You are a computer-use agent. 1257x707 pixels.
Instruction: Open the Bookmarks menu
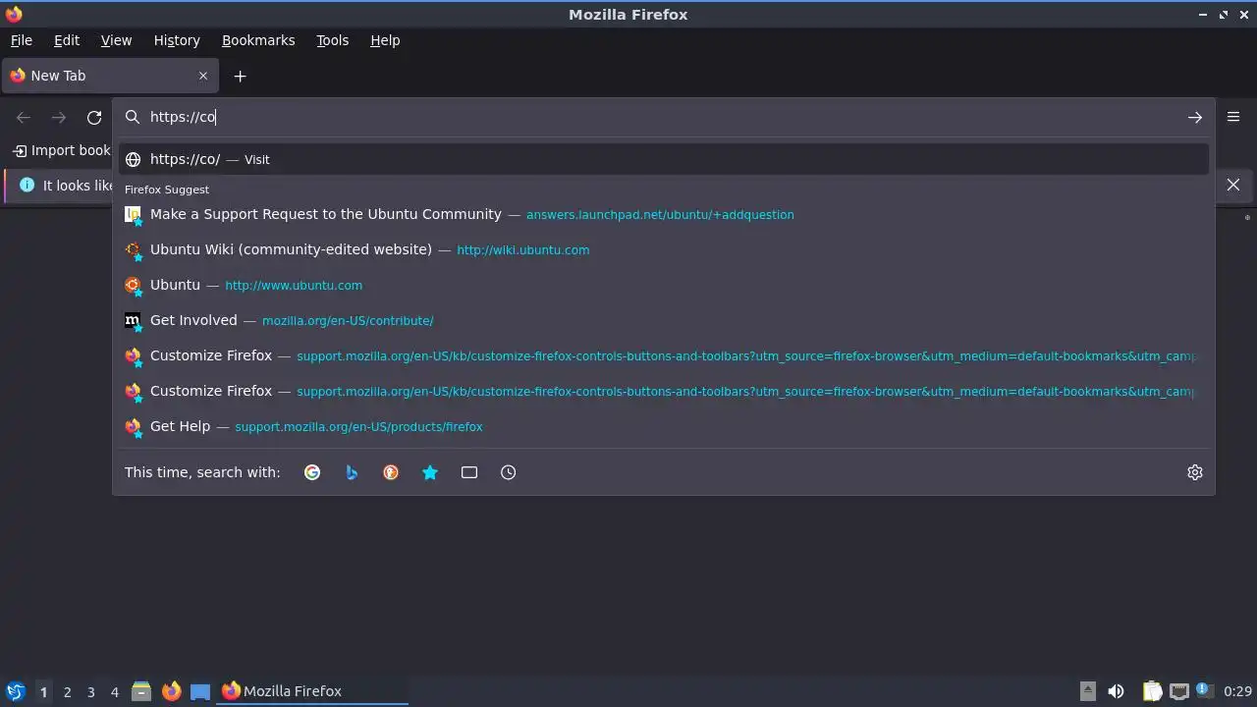pyautogui.click(x=258, y=40)
